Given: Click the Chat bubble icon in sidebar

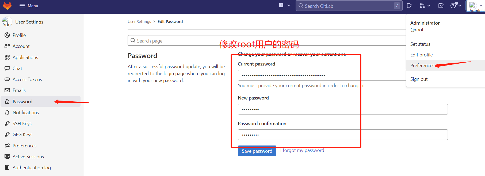Looking at the screenshot, I should [x=7, y=68].
